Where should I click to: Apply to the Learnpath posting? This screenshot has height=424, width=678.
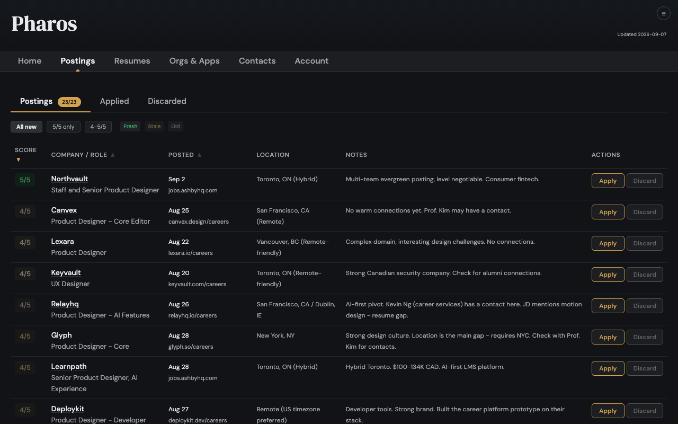tap(608, 368)
